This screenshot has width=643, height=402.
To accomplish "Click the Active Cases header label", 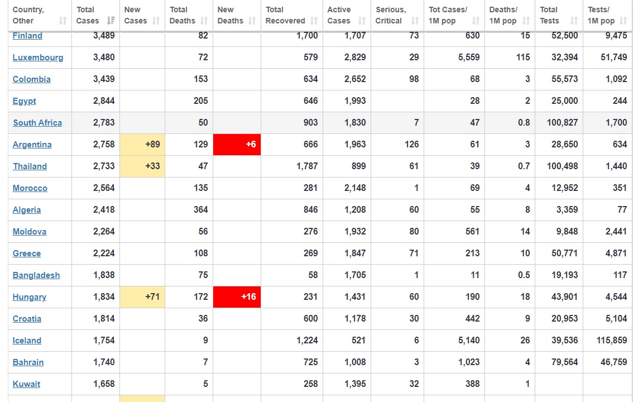I will tap(339, 15).
